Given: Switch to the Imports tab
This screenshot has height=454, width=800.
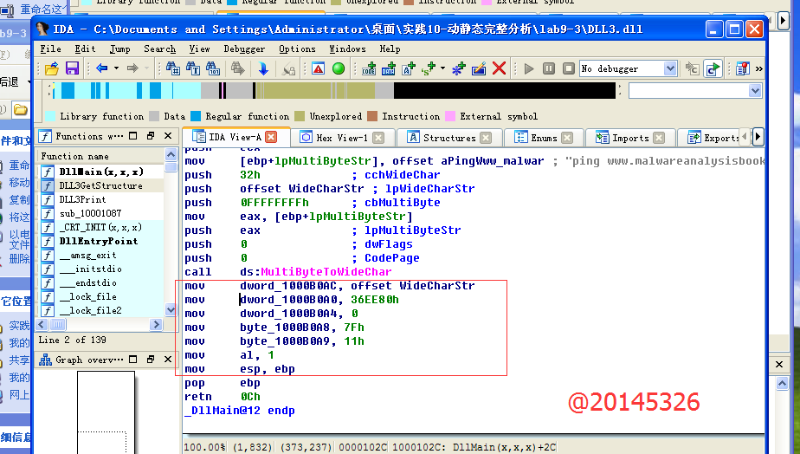Looking at the screenshot, I should click(629, 137).
